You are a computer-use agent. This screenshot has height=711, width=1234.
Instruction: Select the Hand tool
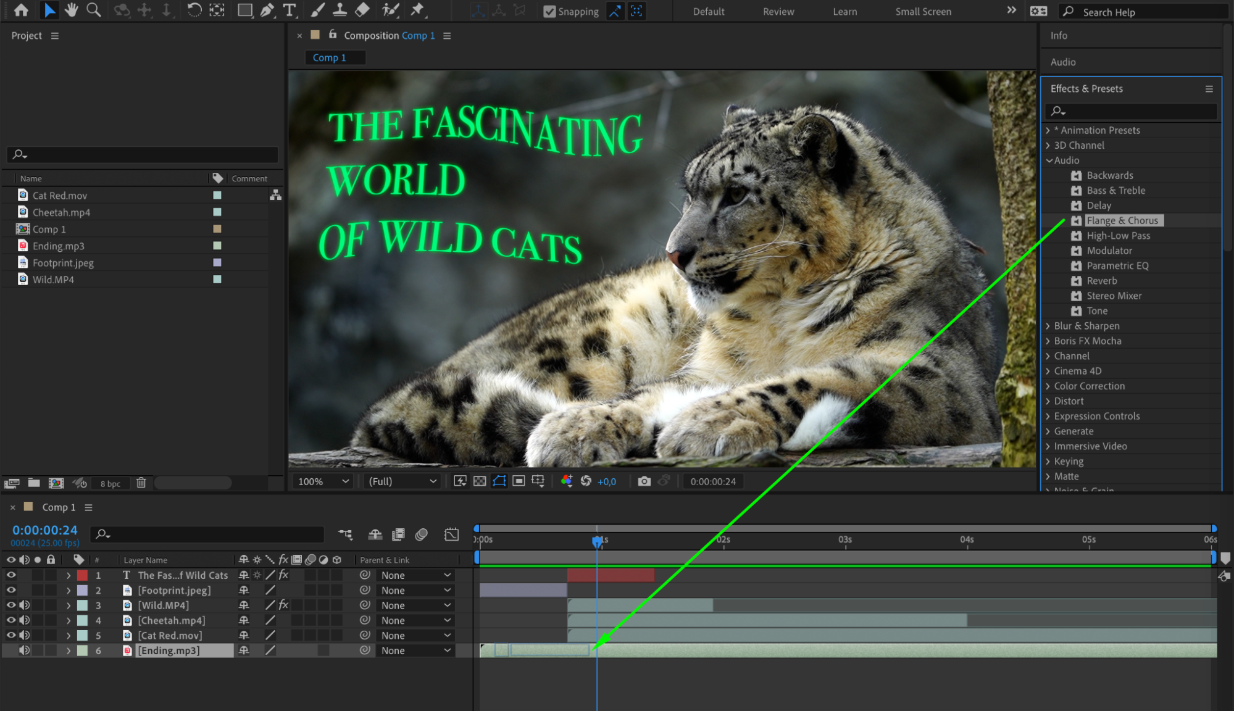[72, 10]
